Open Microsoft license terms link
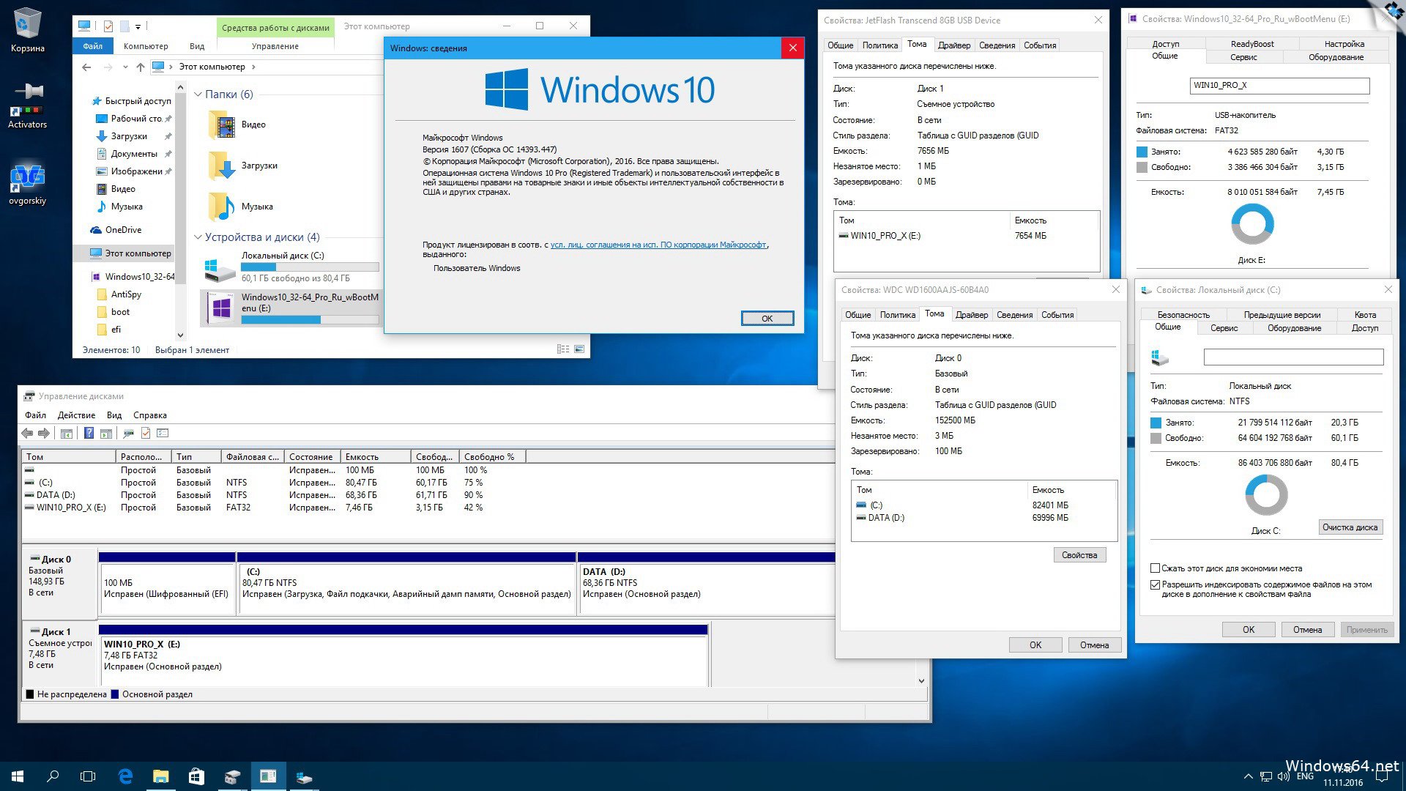Image resolution: width=1406 pixels, height=791 pixels. (x=658, y=245)
